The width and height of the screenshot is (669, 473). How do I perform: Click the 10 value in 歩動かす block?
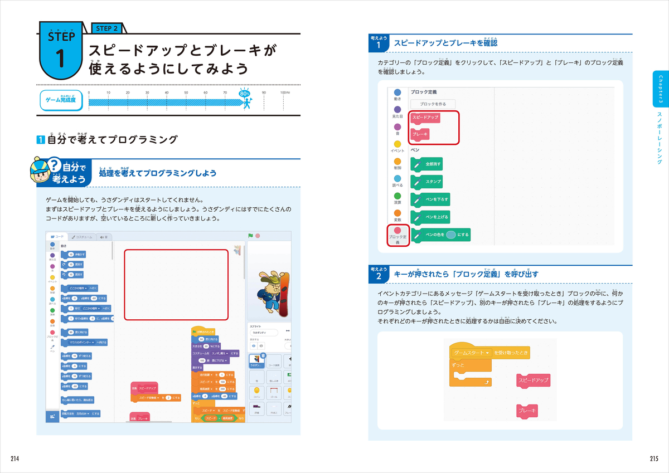(x=71, y=255)
